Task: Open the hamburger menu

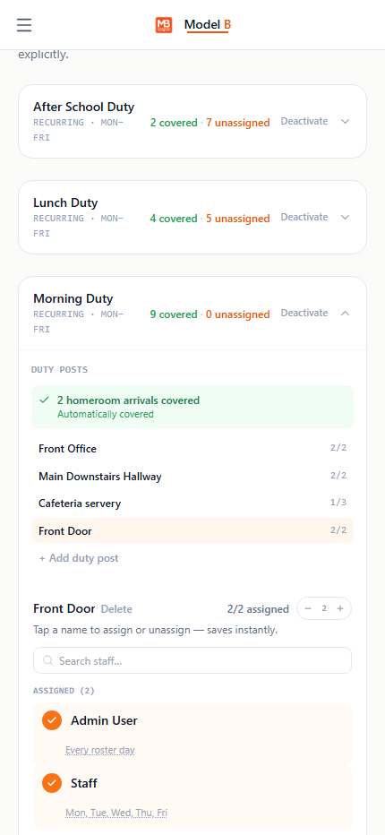Action: point(24,25)
